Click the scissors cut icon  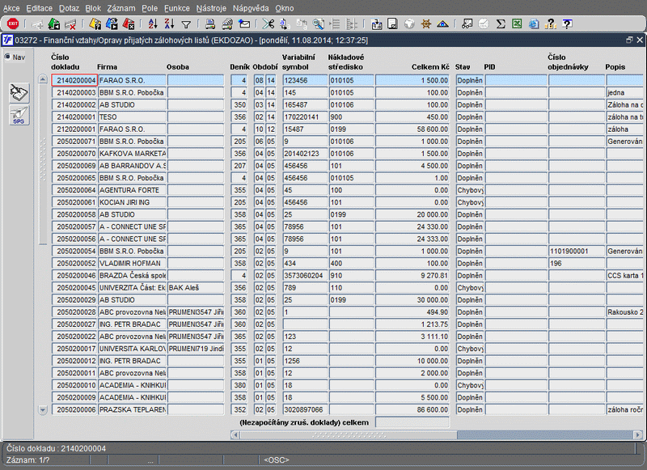point(269,24)
